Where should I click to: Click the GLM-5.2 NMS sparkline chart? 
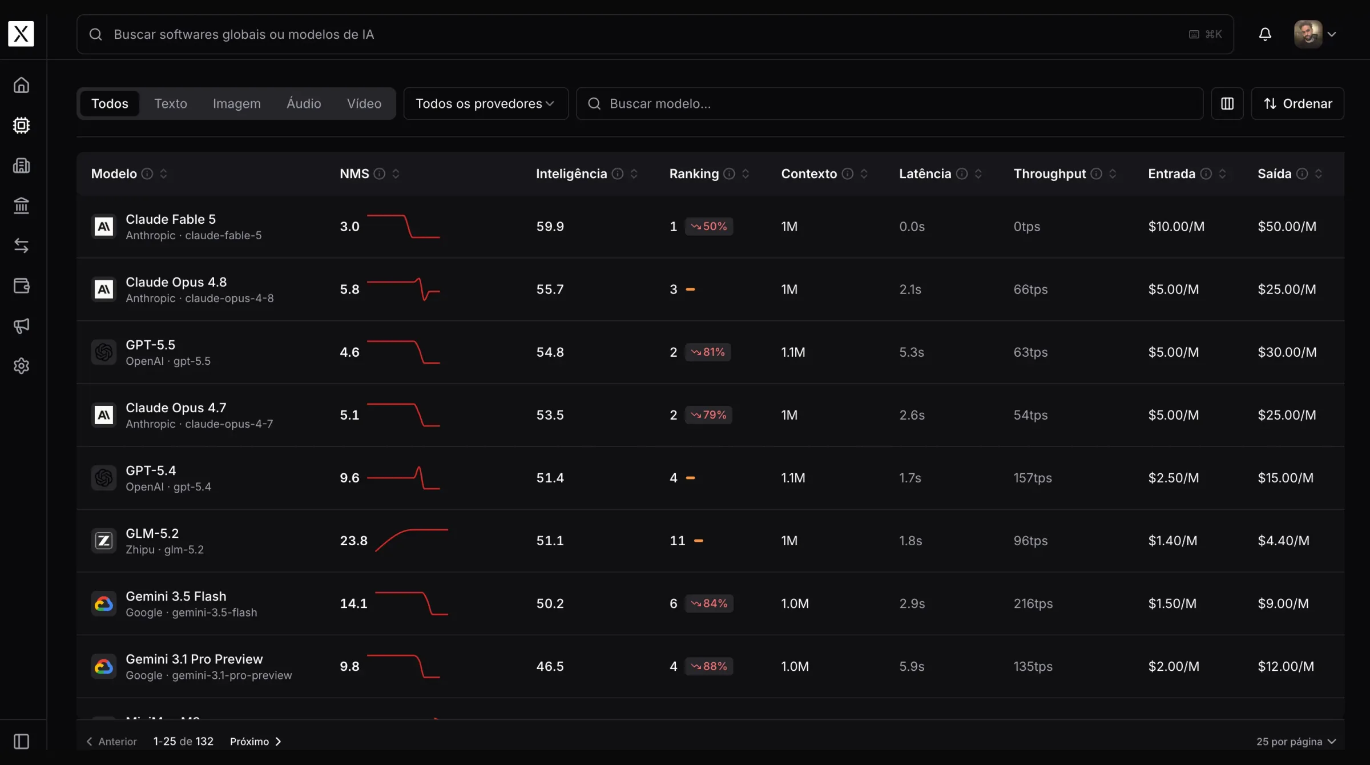412,540
